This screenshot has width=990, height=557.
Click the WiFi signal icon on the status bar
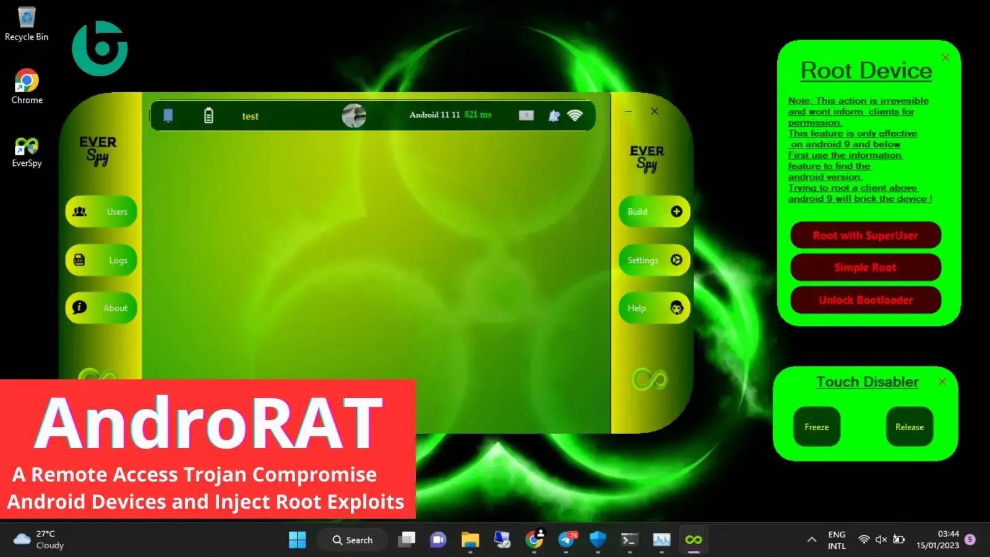click(x=575, y=115)
